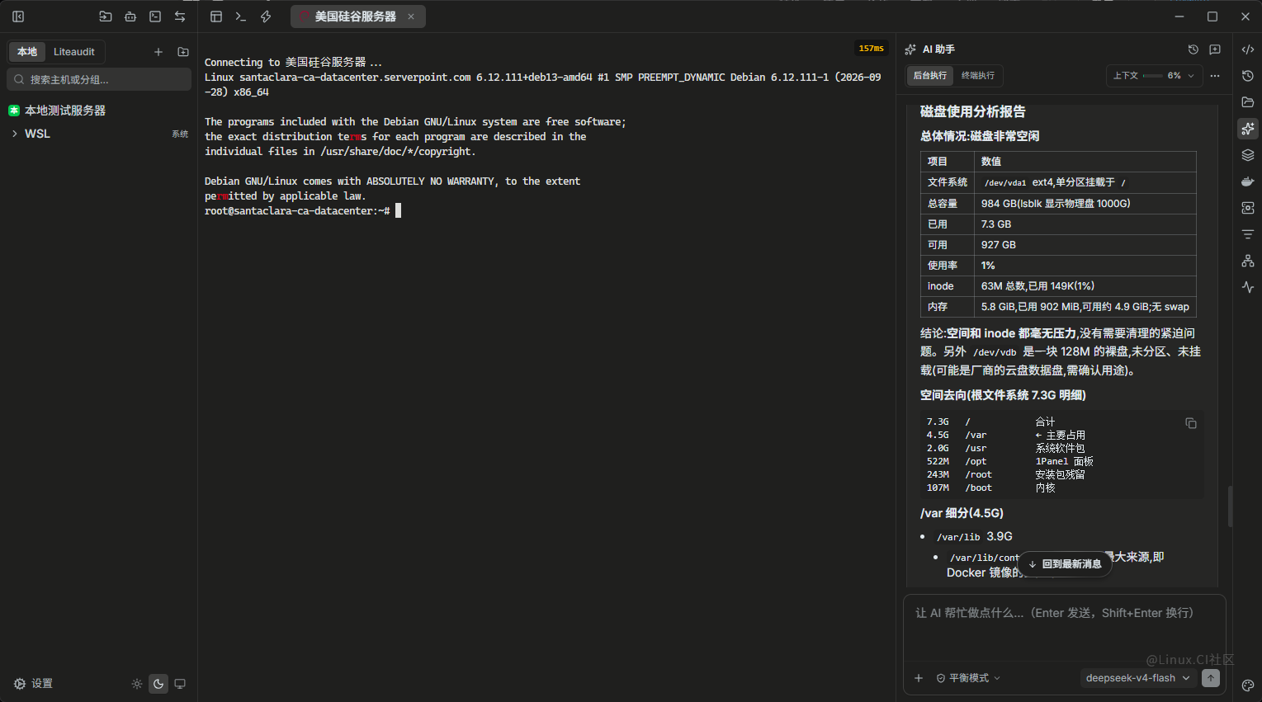
Task: Send the AI message arrow button
Action: (x=1211, y=678)
